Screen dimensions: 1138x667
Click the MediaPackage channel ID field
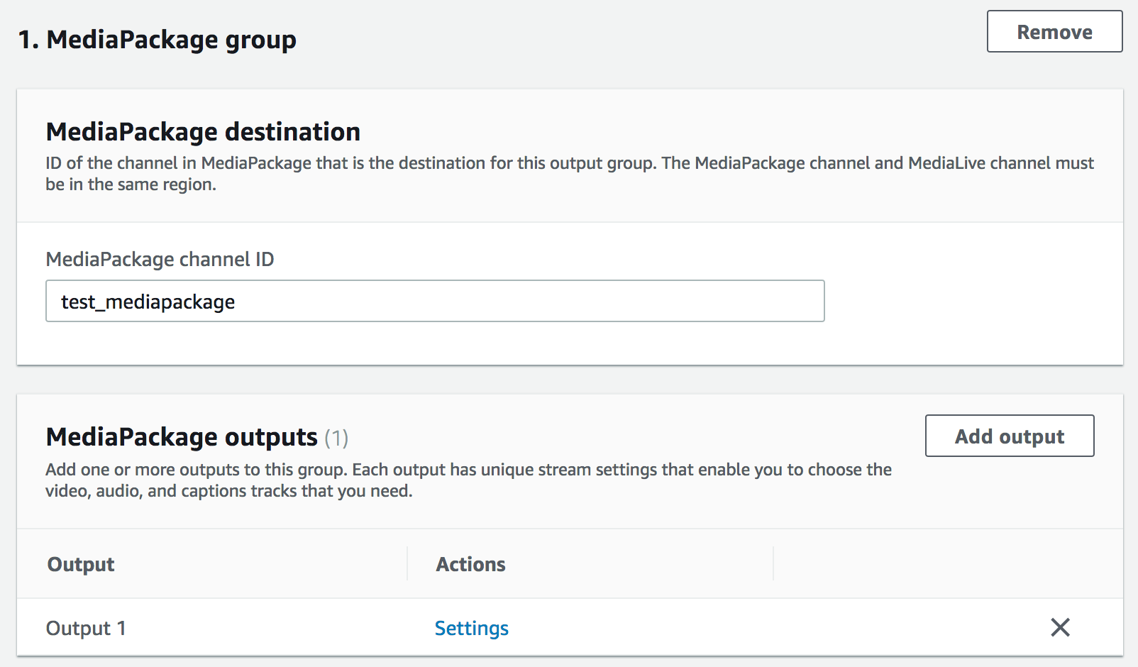[435, 301]
